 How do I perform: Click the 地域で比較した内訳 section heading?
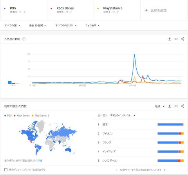[x=15, y=106]
